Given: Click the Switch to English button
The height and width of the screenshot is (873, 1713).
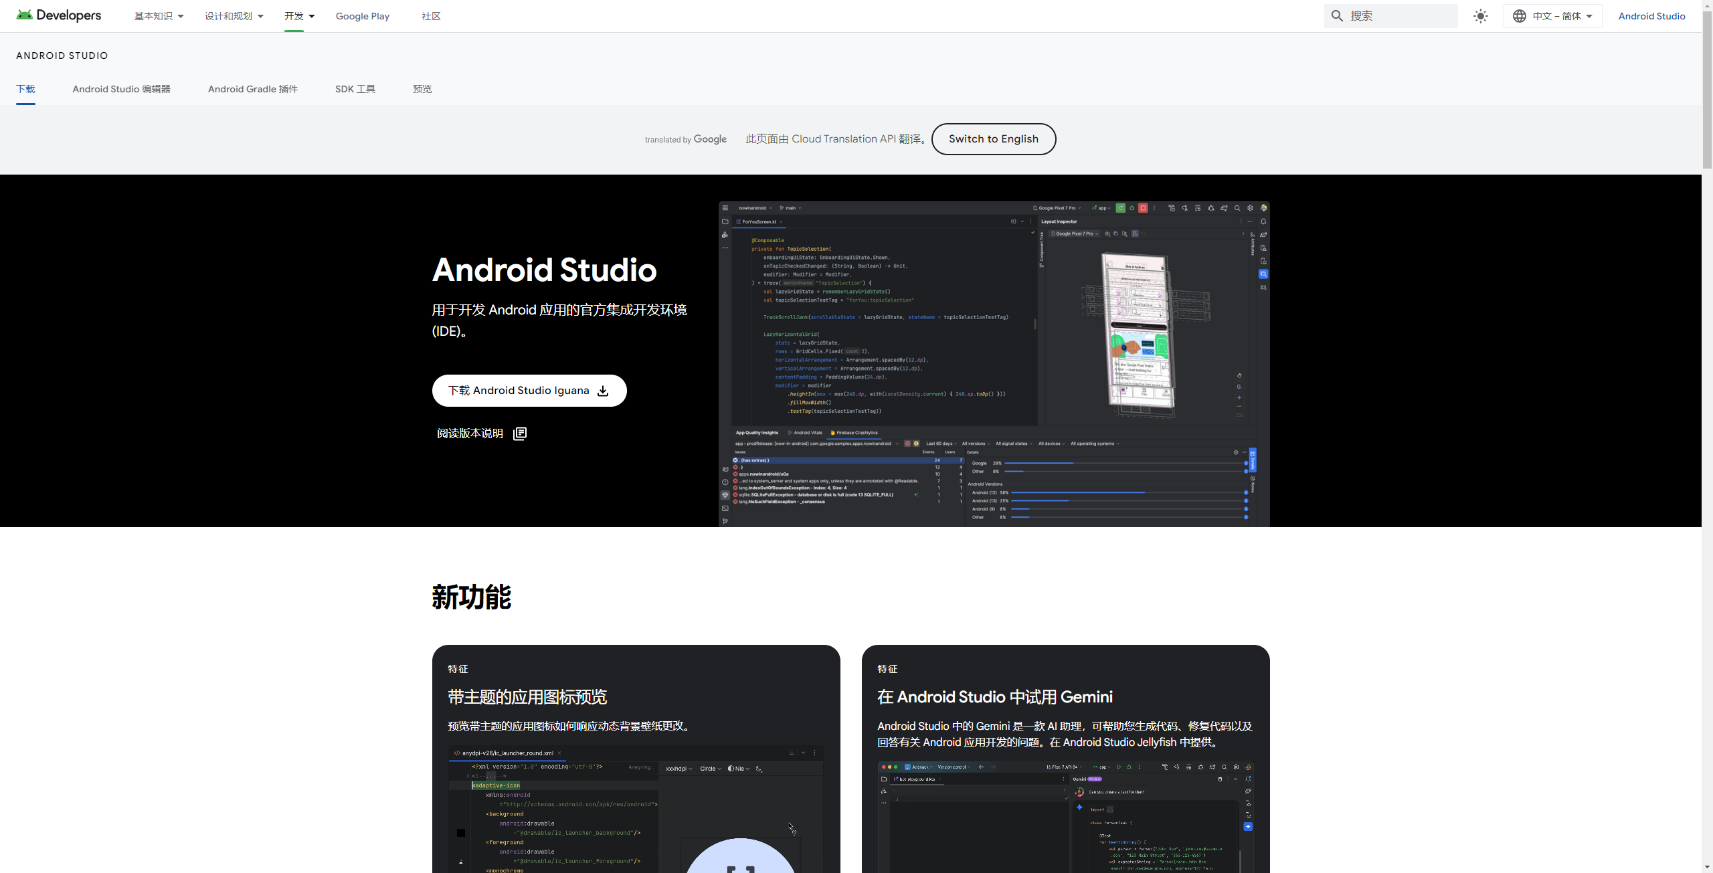Looking at the screenshot, I should pyautogui.click(x=993, y=139).
